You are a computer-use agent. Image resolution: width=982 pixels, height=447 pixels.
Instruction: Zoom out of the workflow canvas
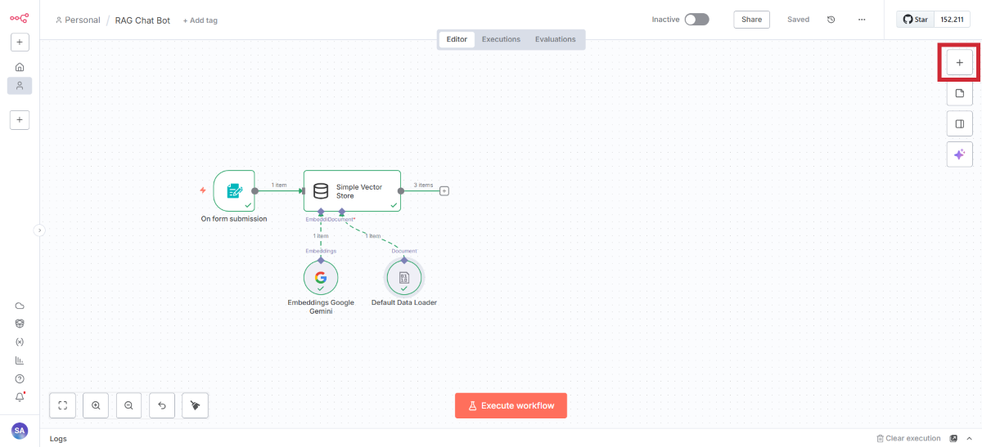tap(128, 405)
